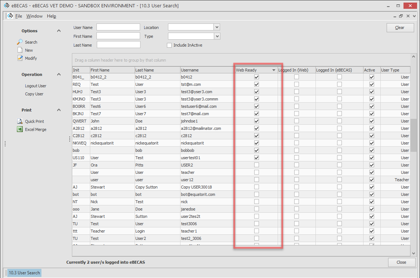Click the Web Ready column filter arrow
This screenshot has width=420, height=278.
click(x=274, y=70)
